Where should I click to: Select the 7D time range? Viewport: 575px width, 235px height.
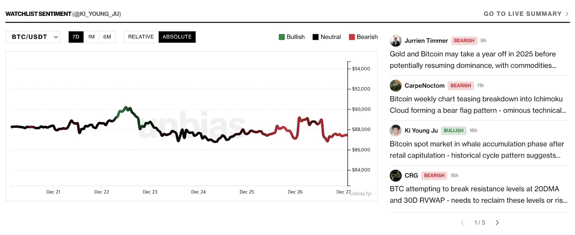[76, 37]
